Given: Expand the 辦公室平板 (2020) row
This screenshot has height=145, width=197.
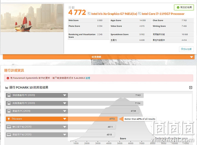Looking at the screenshot, I should pyautogui.click(x=65, y=127).
